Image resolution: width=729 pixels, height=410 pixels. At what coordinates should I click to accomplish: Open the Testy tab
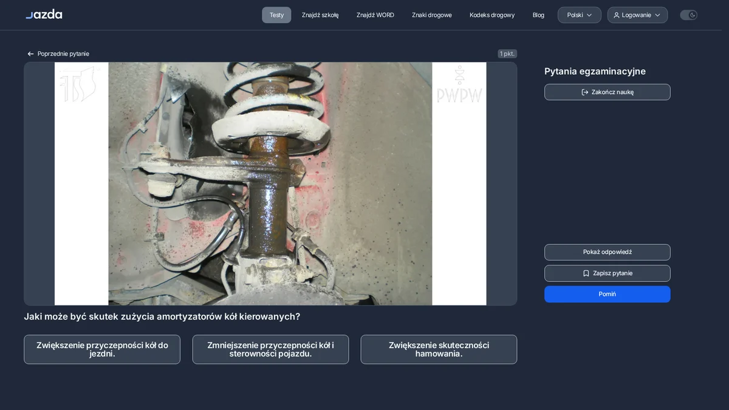(276, 15)
